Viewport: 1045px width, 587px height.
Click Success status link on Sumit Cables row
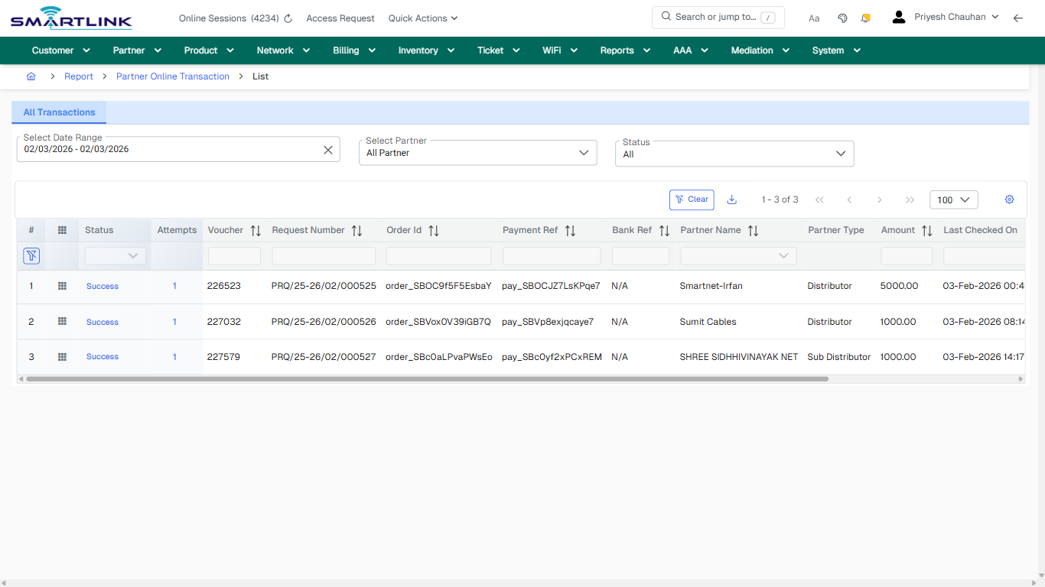pyautogui.click(x=102, y=322)
